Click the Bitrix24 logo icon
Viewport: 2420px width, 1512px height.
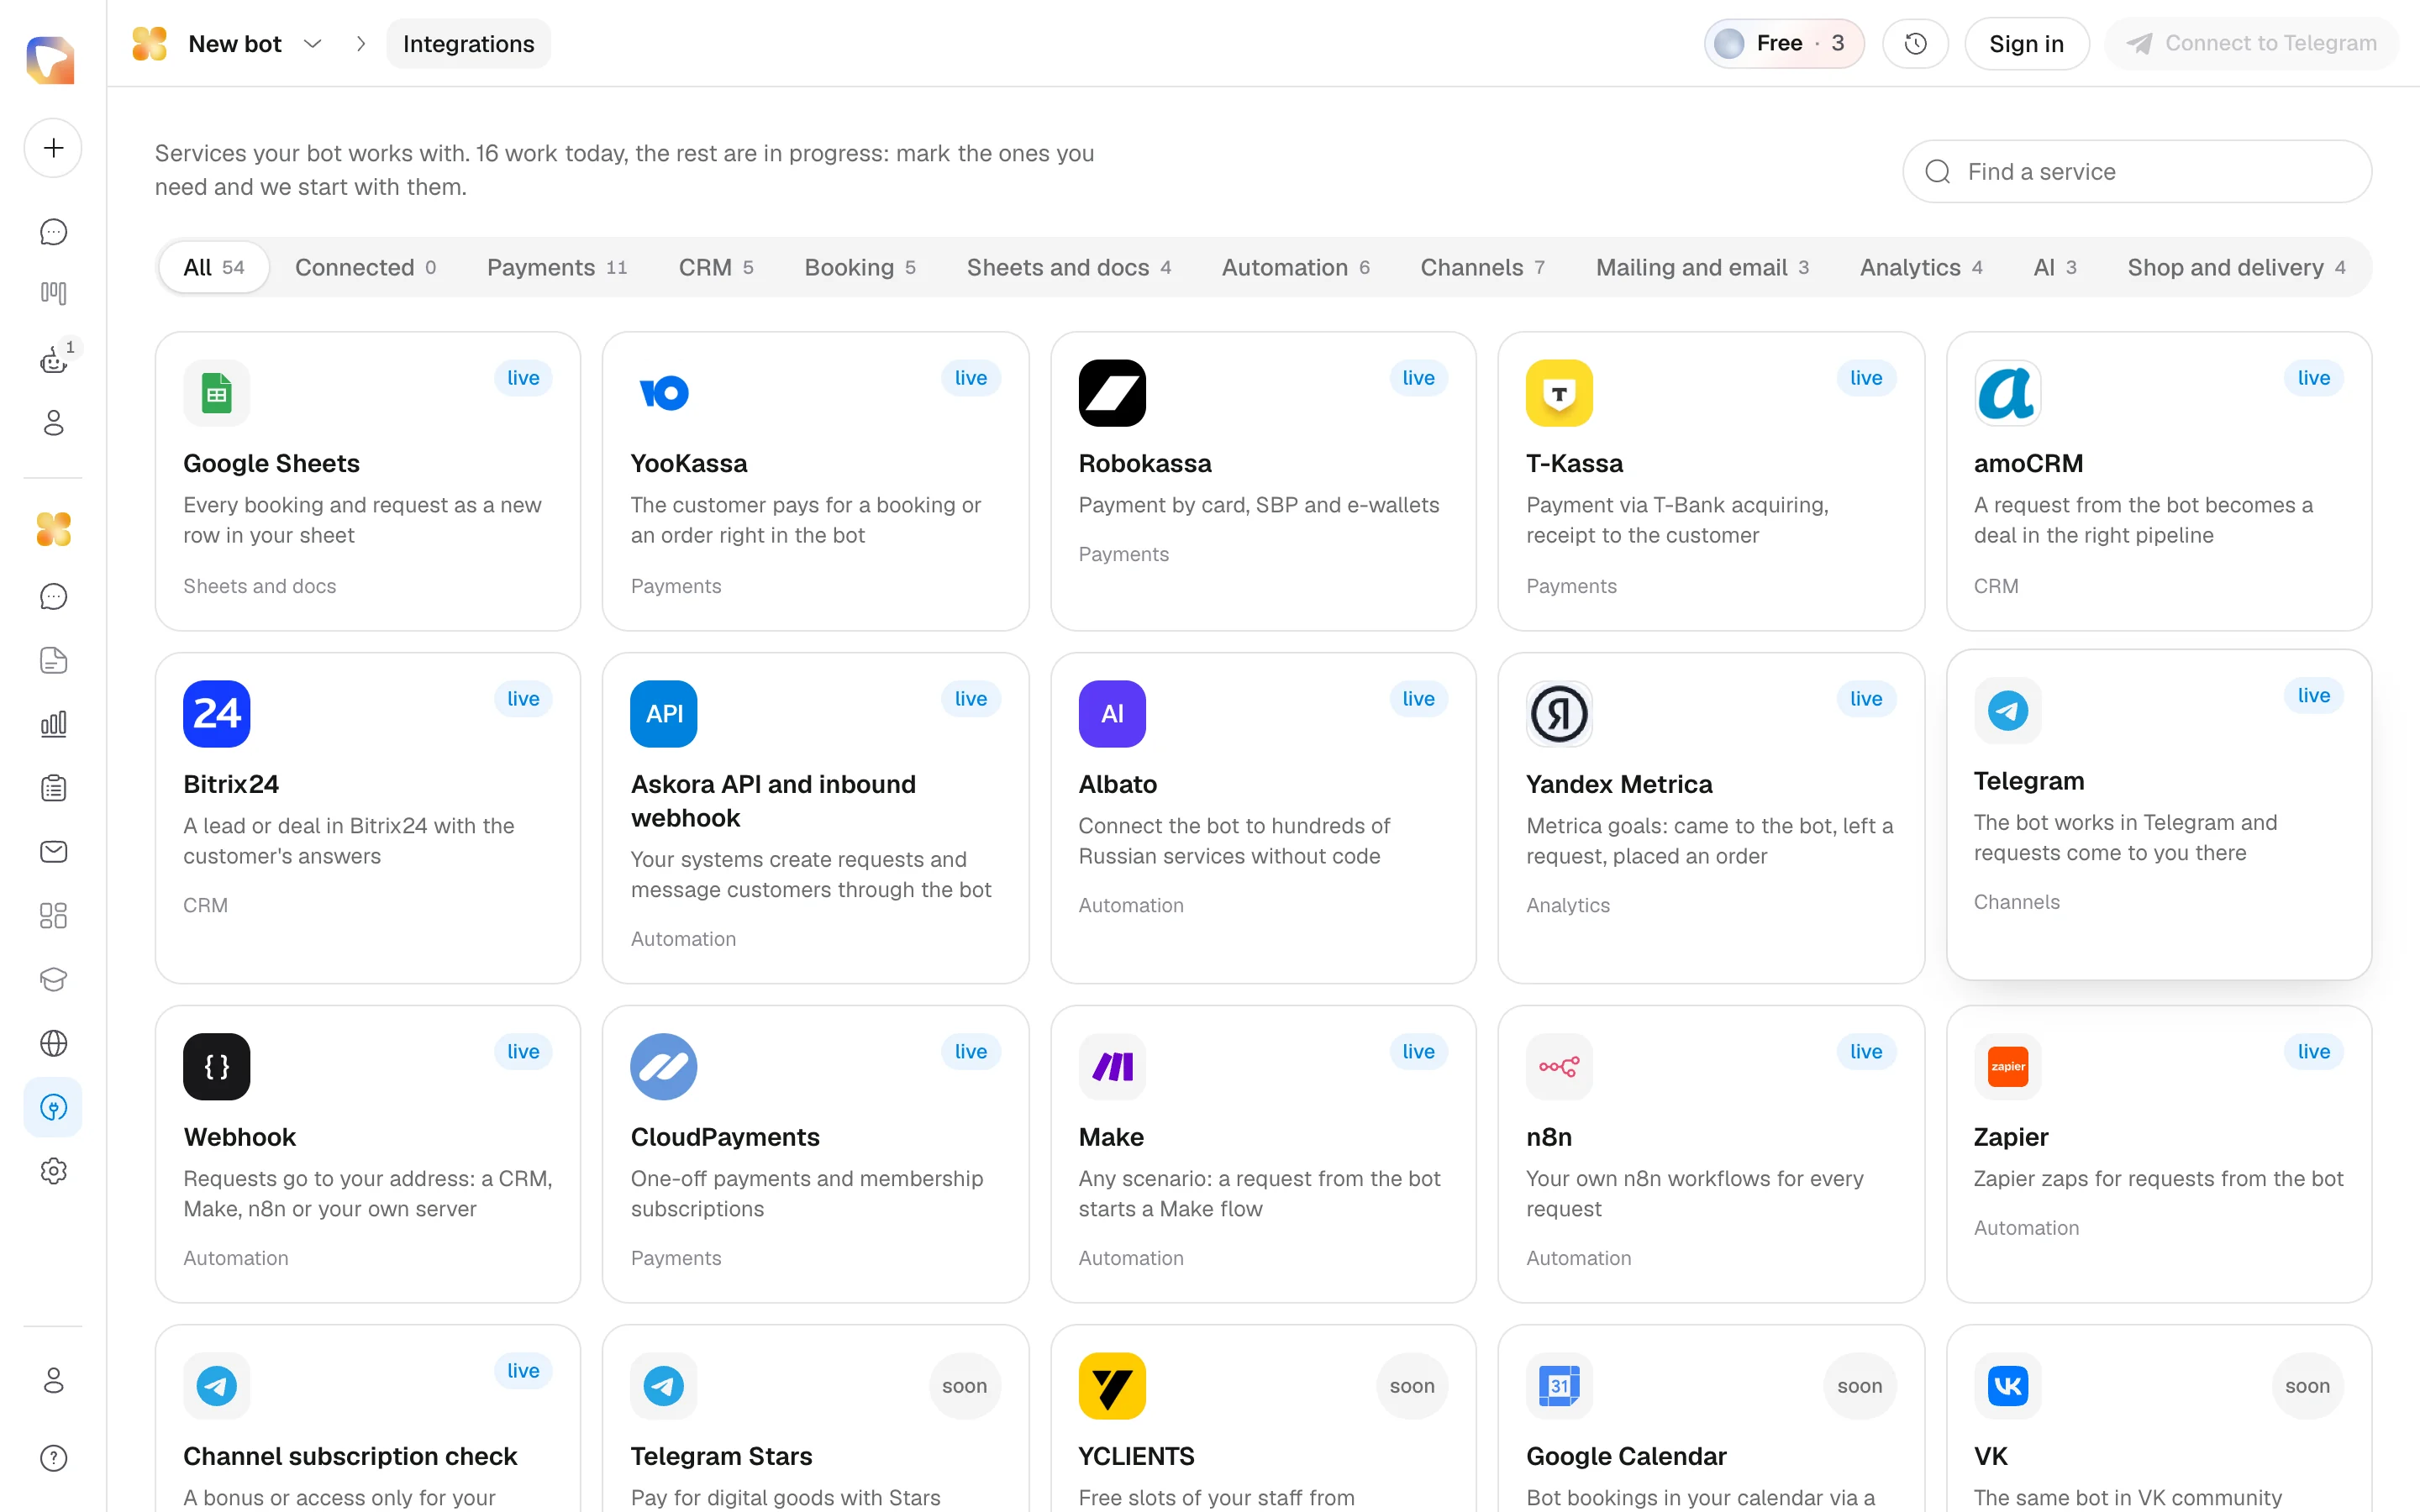pyautogui.click(x=217, y=714)
